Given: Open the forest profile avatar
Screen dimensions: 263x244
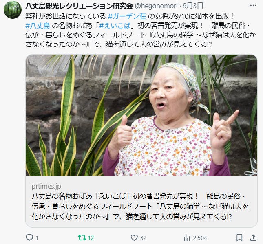Looking at the screenshot, I should click(x=13, y=9).
